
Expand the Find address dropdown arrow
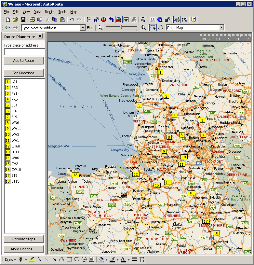(x=83, y=28)
